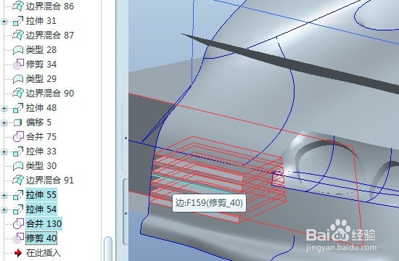Select the 类型 29 surface icon
Screen dimensions: 399x261
point(18,79)
